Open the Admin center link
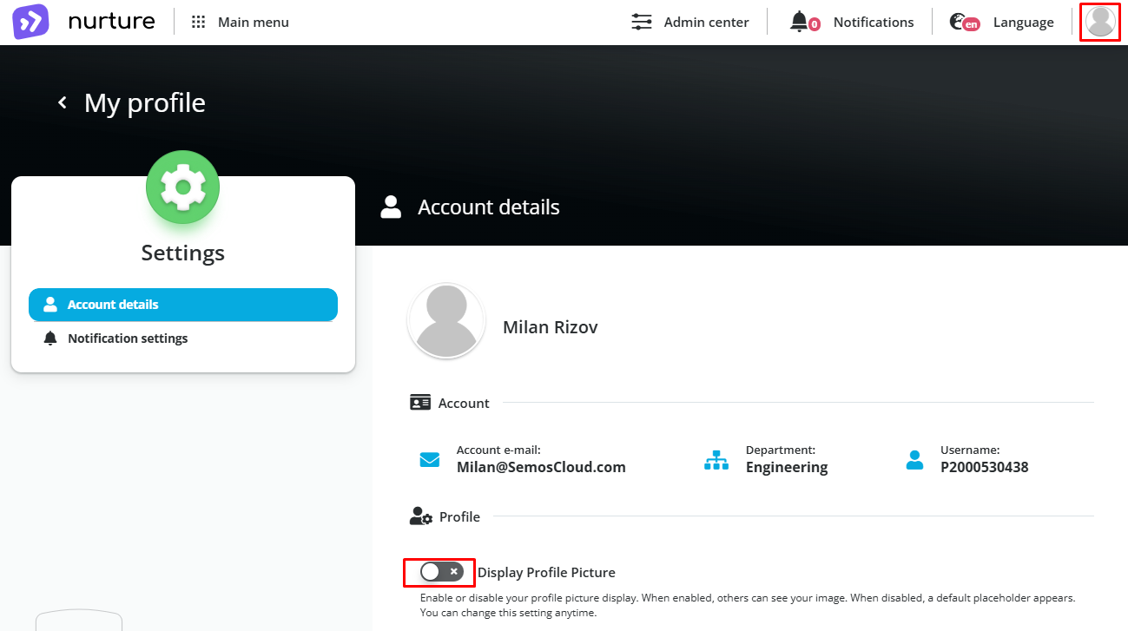The width and height of the screenshot is (1128, 631). tap(706, 23)
